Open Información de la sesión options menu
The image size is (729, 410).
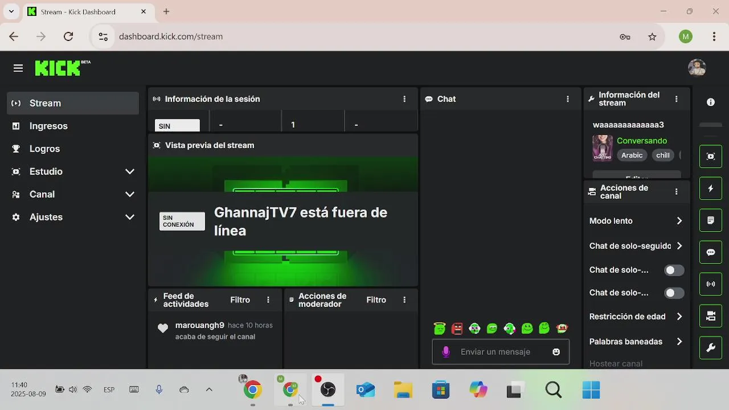404,99
